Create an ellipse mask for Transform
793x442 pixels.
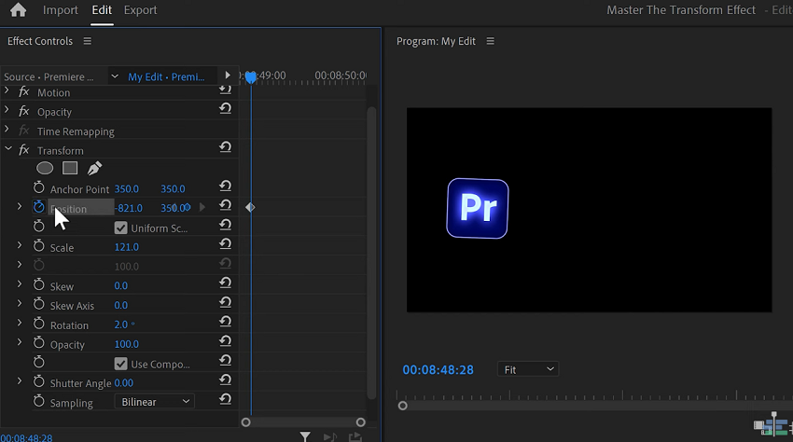point(45,168)
